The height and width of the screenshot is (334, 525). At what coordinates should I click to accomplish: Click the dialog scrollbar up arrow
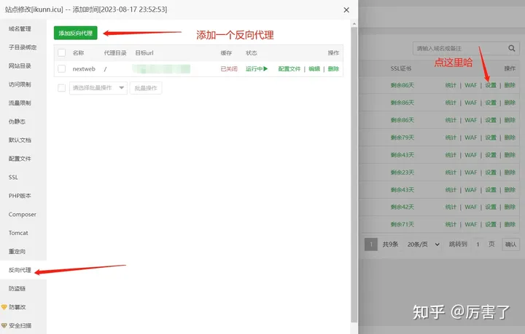tap(354, 24)
